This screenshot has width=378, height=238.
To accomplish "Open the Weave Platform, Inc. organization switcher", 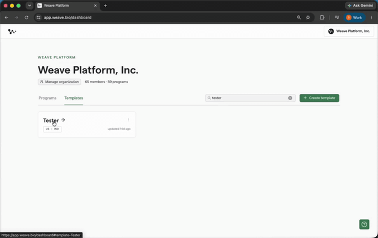I will tap(349, 32).
